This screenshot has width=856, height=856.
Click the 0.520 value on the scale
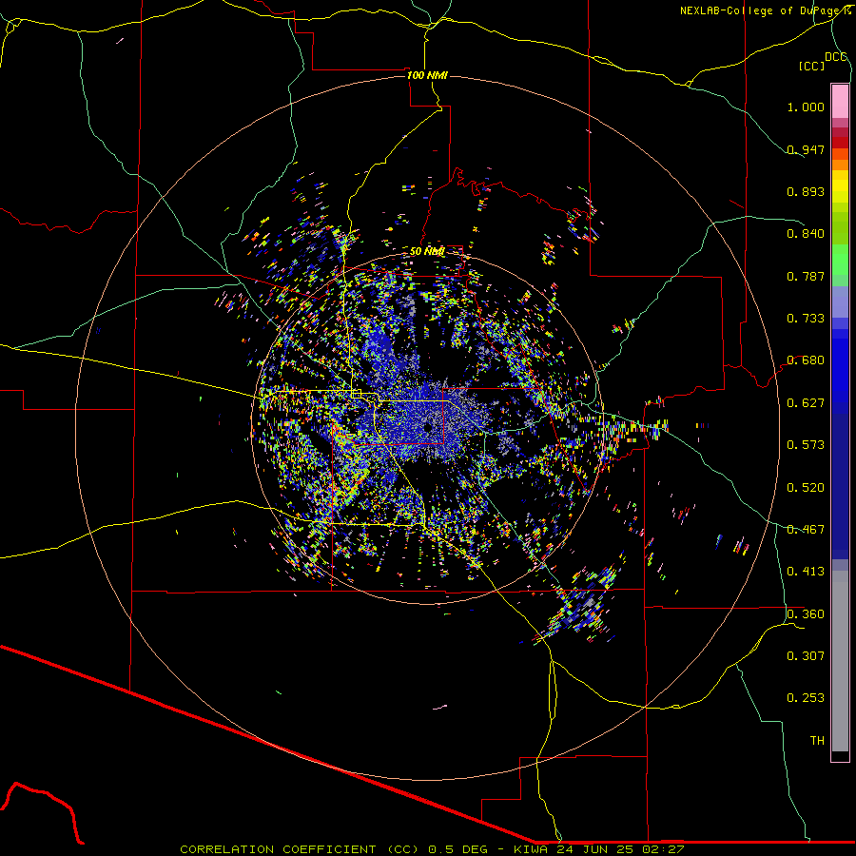click(806, 488)
